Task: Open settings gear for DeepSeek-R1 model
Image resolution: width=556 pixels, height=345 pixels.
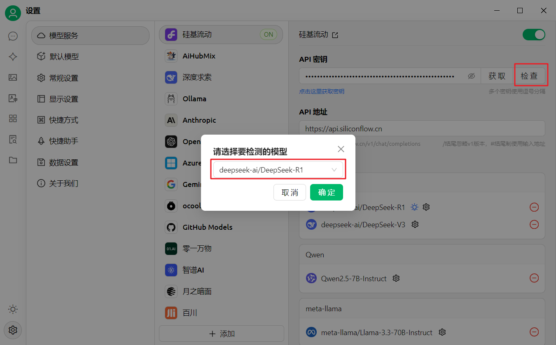Action: [426, 207]
